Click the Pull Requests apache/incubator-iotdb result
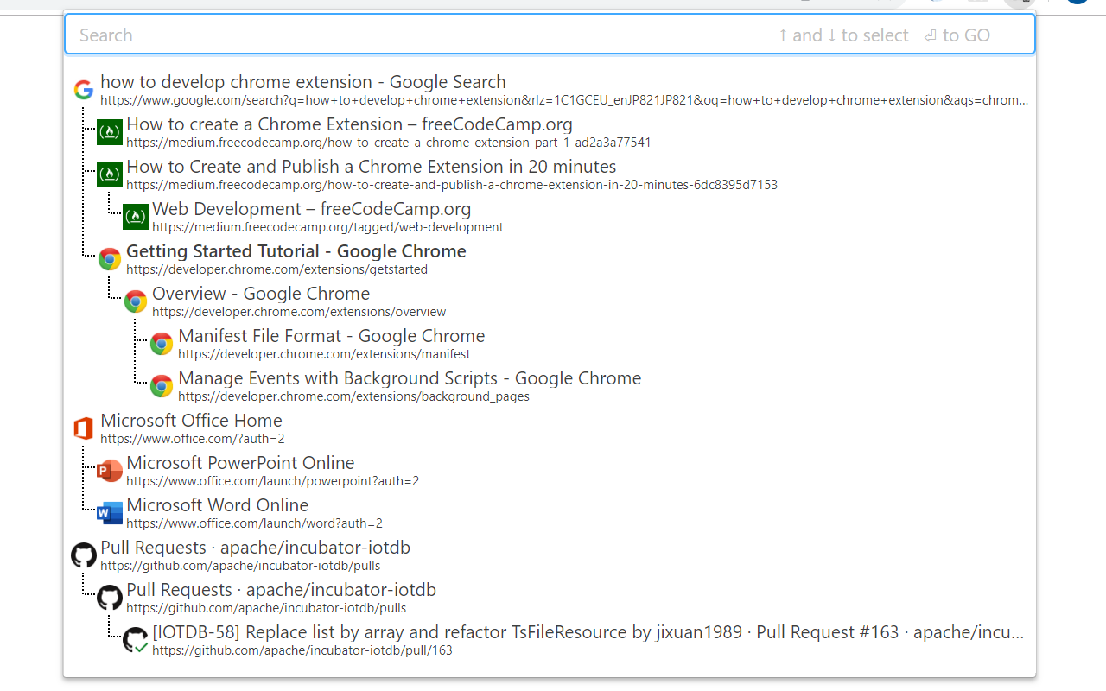Screen dimensions: 1106x691 pyautogui.click(x=255, y=547)
